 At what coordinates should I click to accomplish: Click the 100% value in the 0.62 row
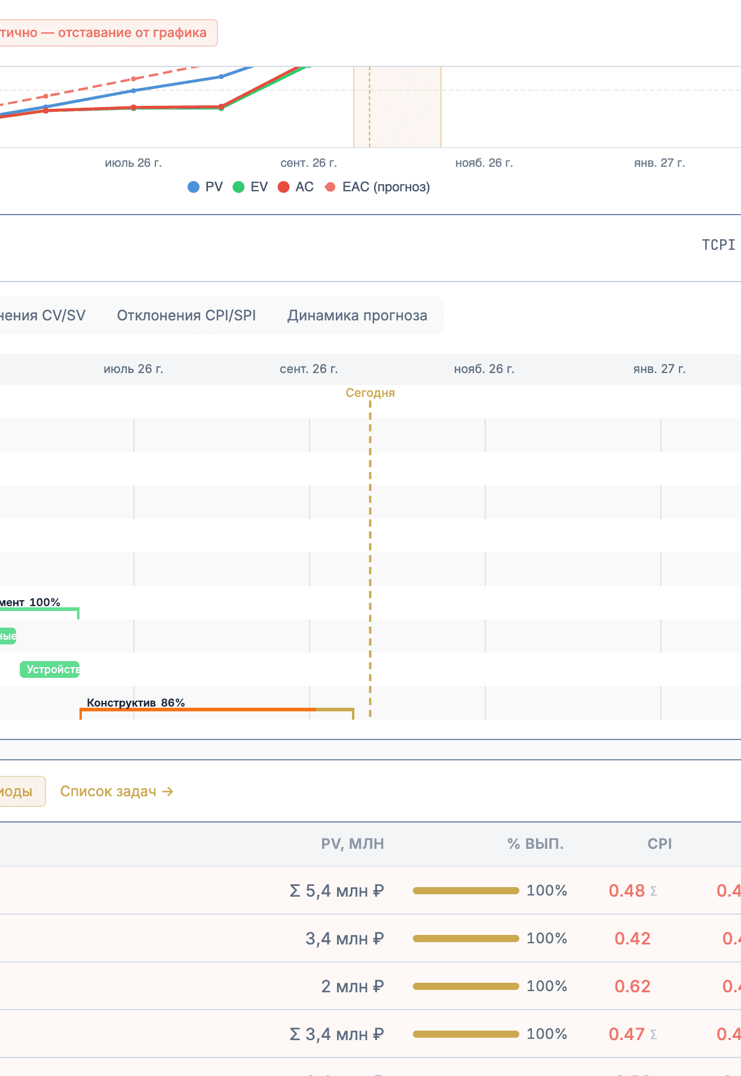coord(547,986)
